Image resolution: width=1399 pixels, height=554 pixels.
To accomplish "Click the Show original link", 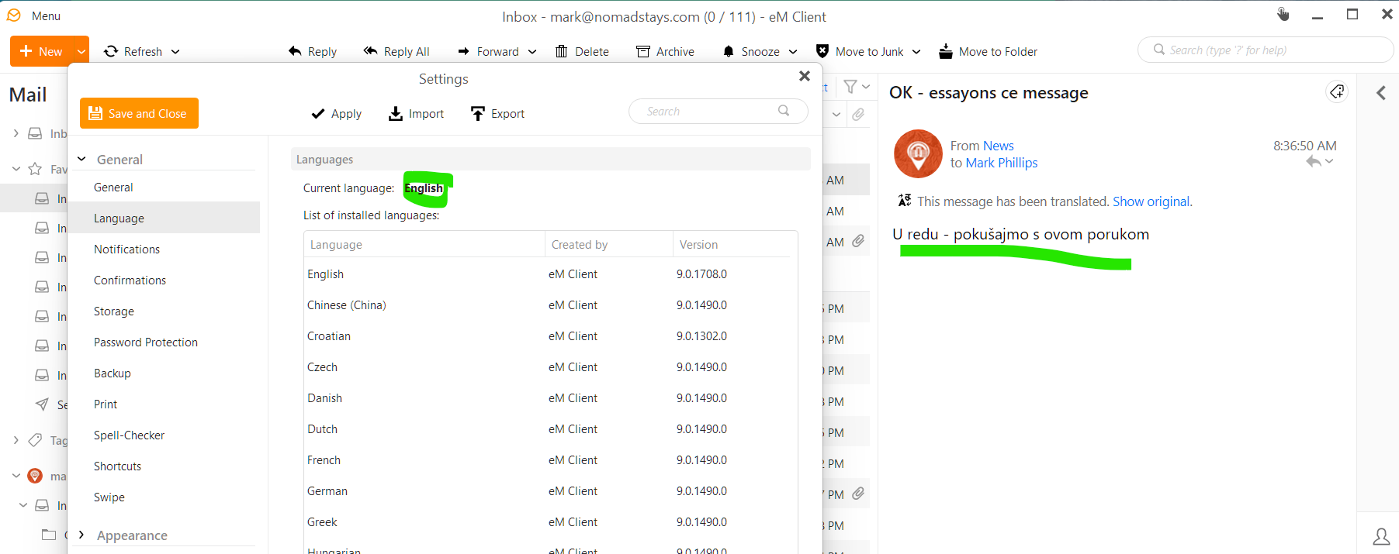I will [1151, 201].
